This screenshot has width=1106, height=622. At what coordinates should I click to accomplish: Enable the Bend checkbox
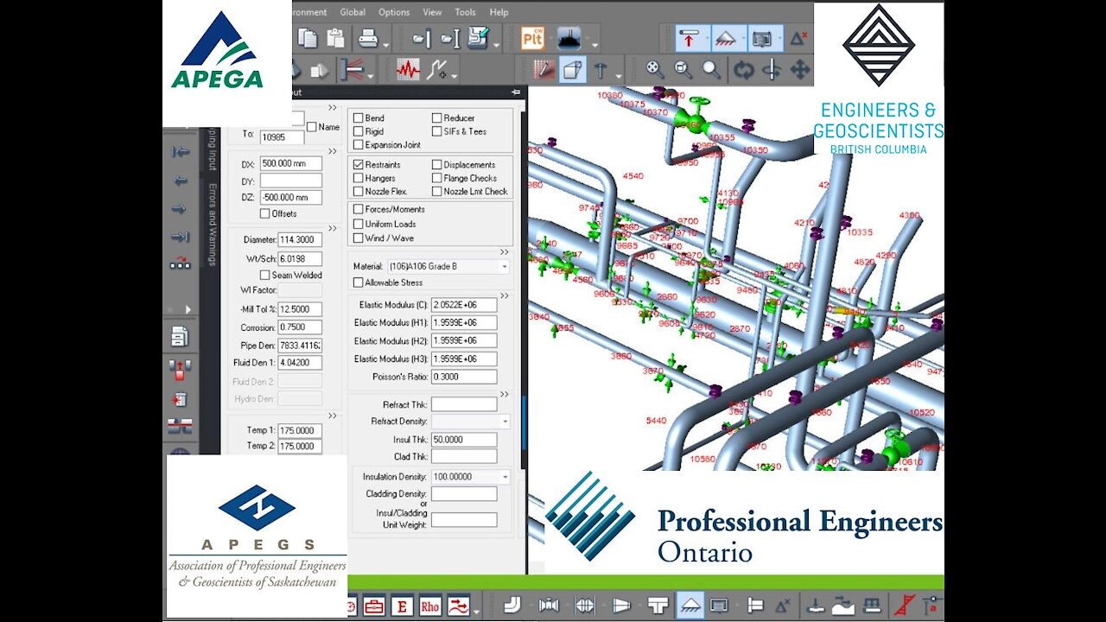tap(358, 117)
